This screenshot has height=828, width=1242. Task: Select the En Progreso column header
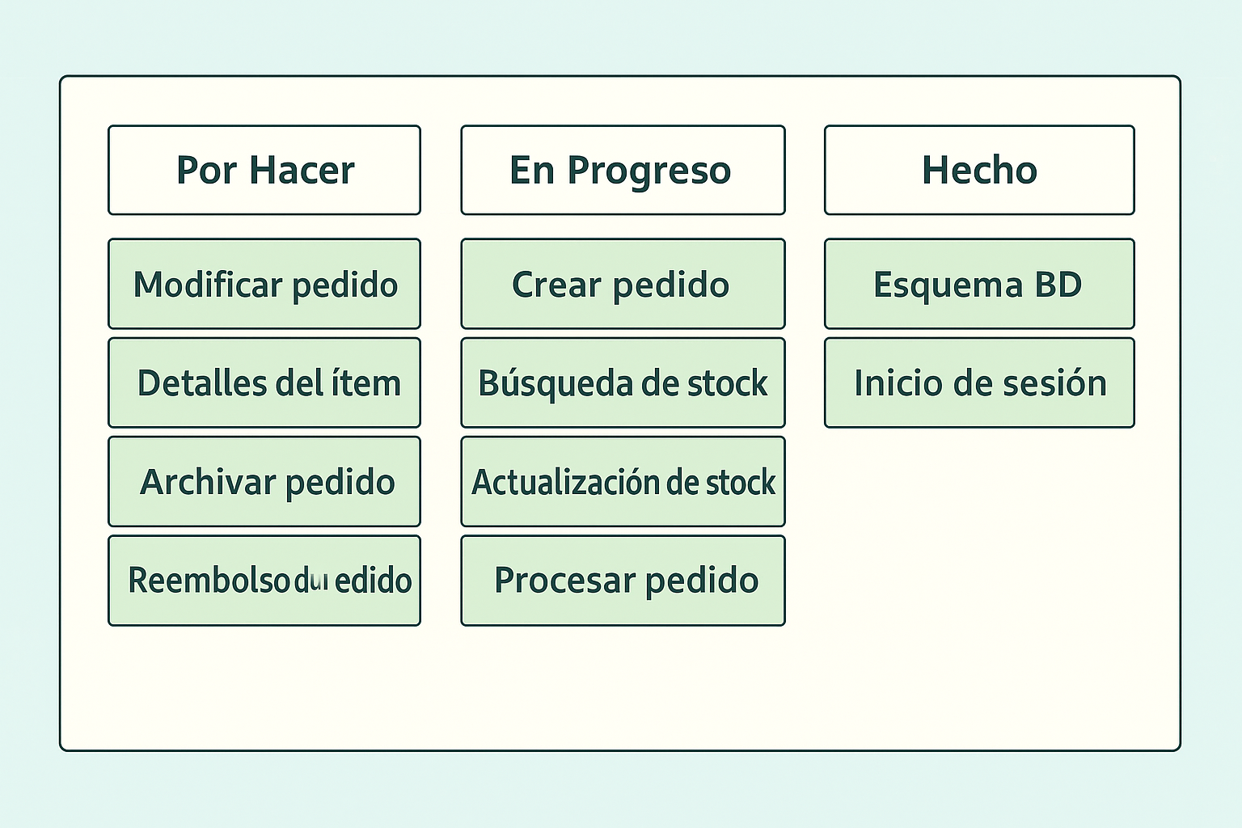623,170
